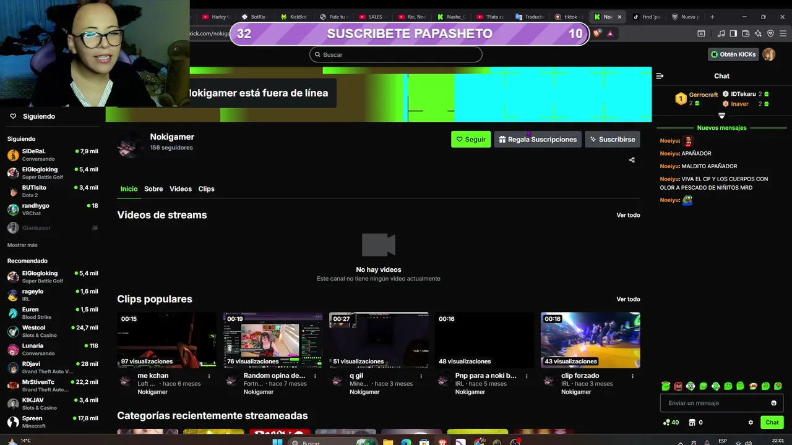Viewport: 792px width, 445px height.
Task: Open a new browser tab
Action: tap(712, 17)
